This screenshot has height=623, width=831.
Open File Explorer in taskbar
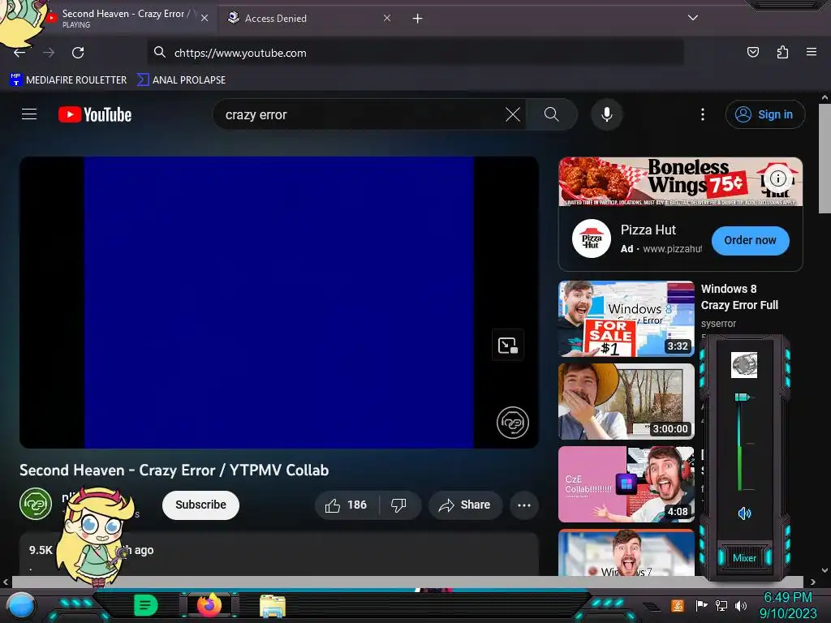click(x=273, y=606)
